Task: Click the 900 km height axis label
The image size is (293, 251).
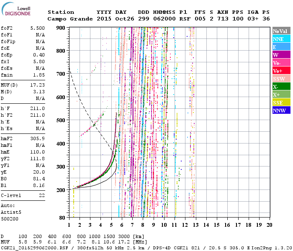Action: pos(61,28)
